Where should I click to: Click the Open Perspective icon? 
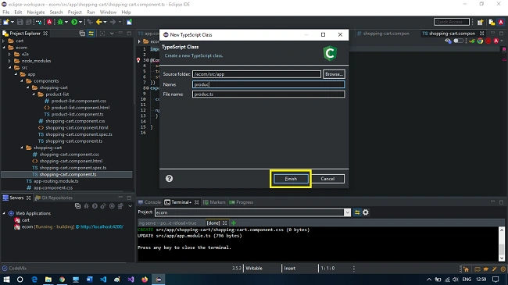480,22
